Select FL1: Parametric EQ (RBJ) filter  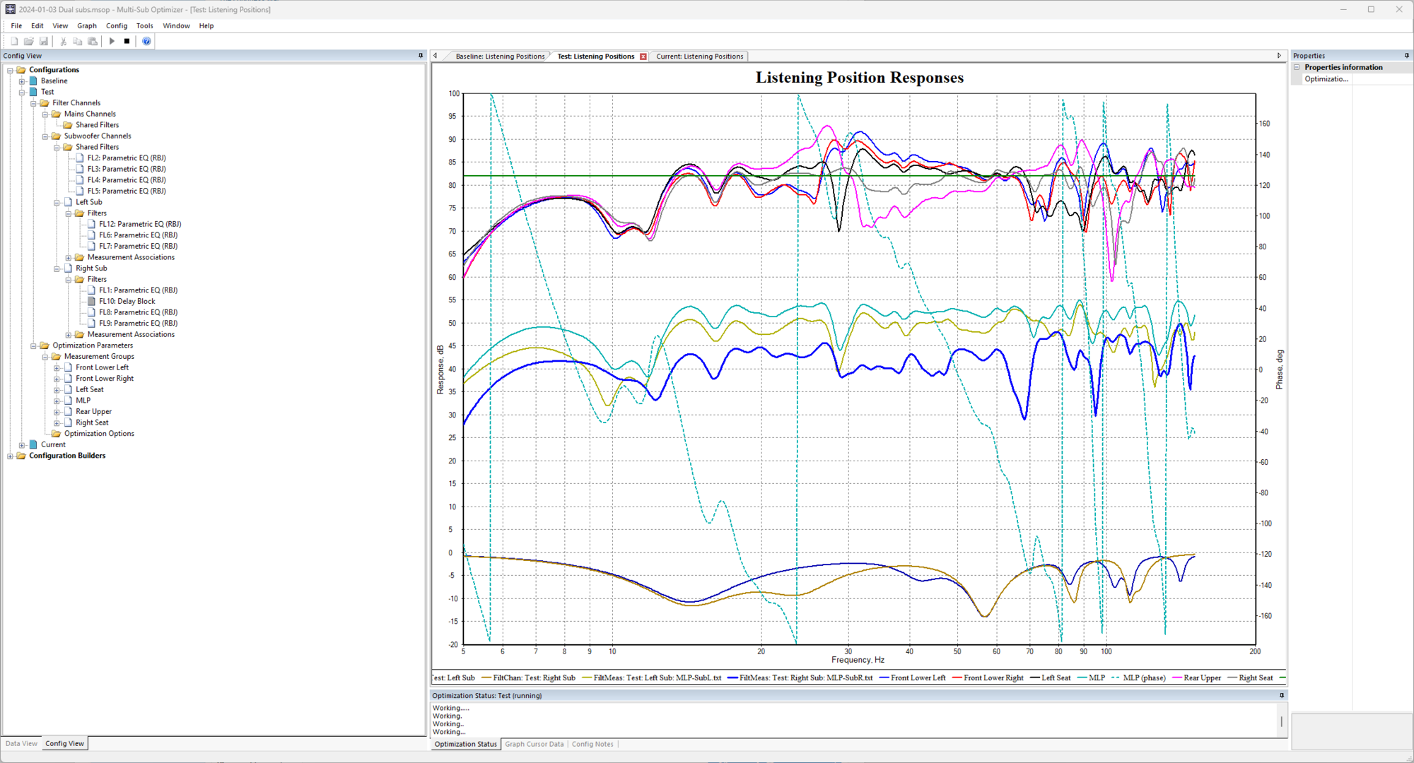pyautogui.click(x=138, y=290)
